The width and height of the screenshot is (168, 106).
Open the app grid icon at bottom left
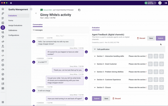(3, 102)
